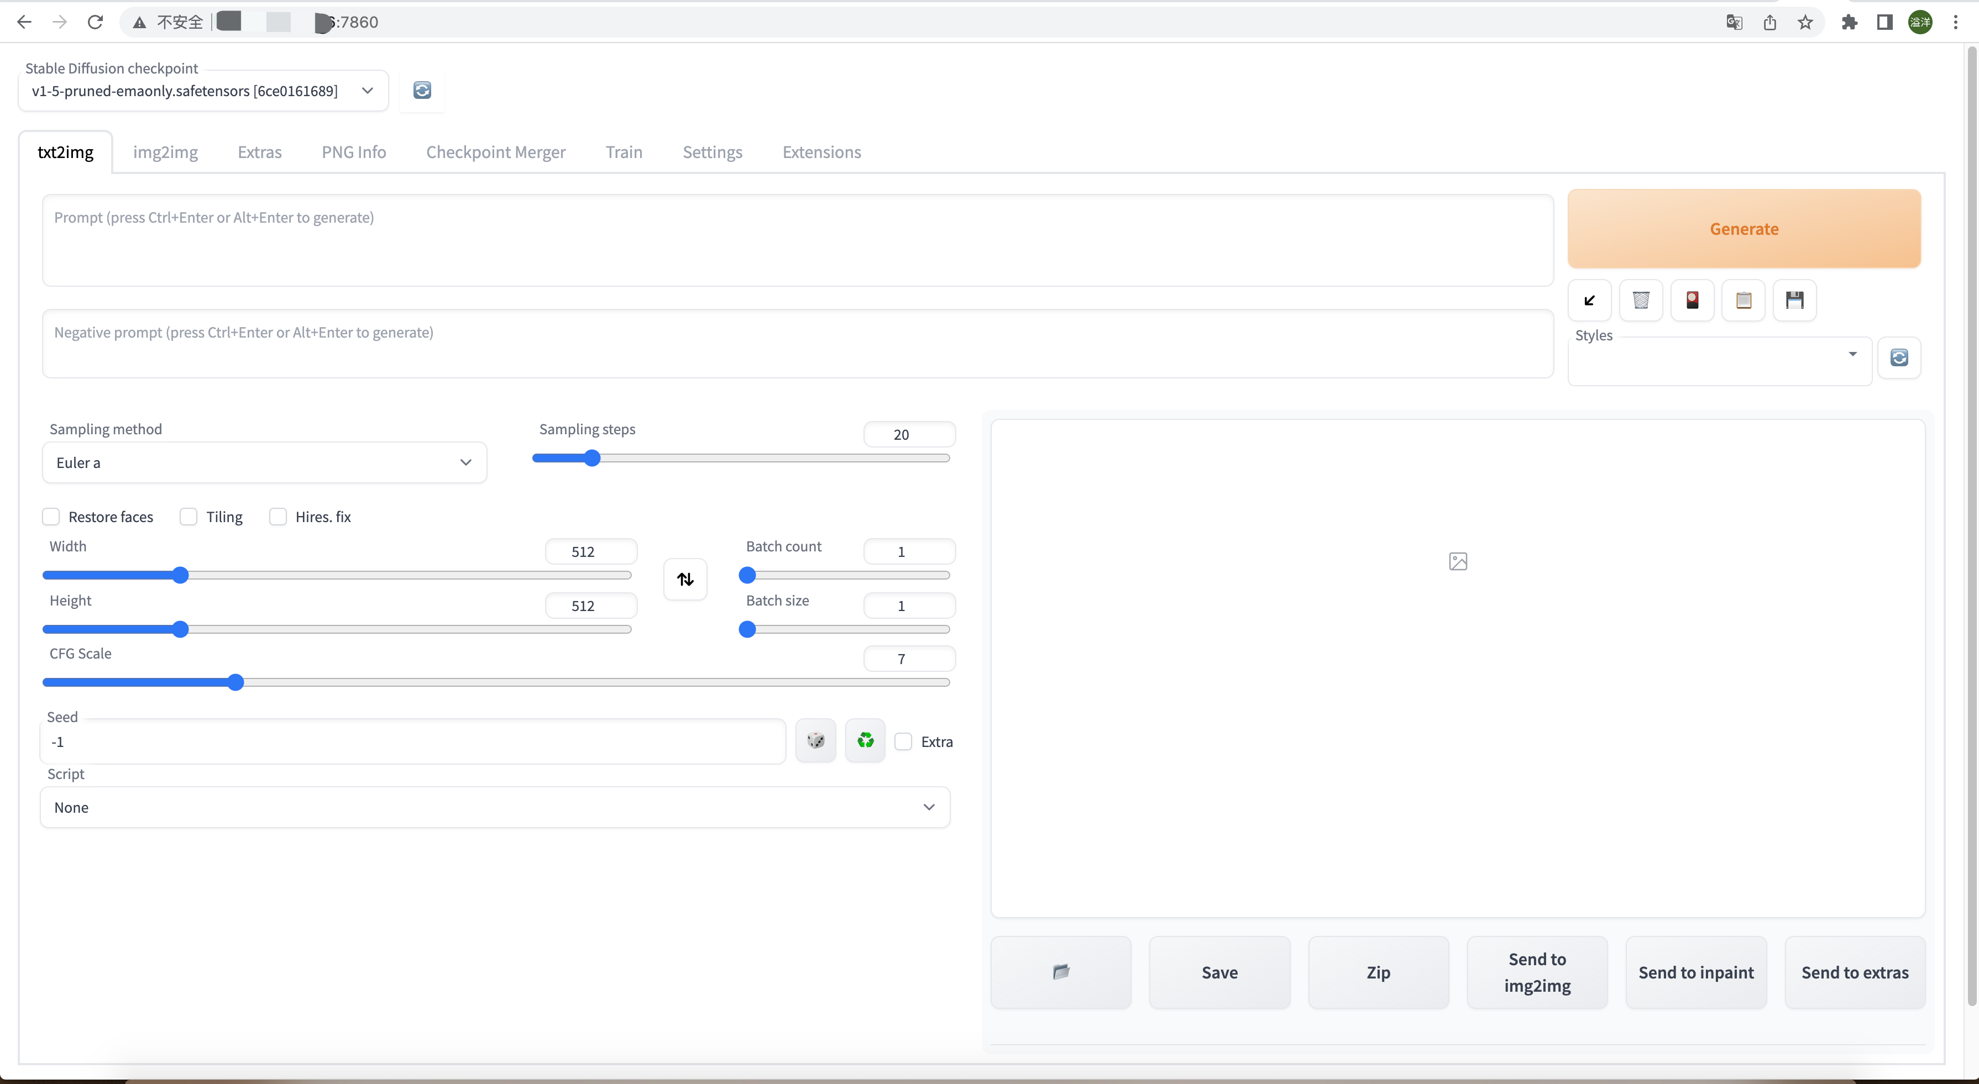Enable the Tiling checkbox
1979x1084 pixels.
pyautogui.click(x=189, y=517)
